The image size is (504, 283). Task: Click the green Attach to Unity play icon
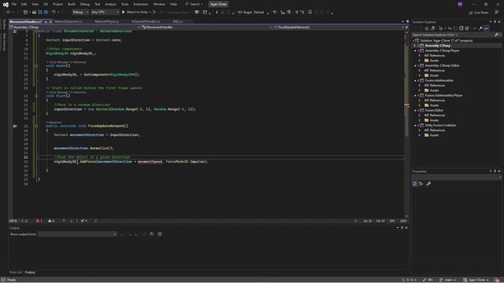point(124,13)
